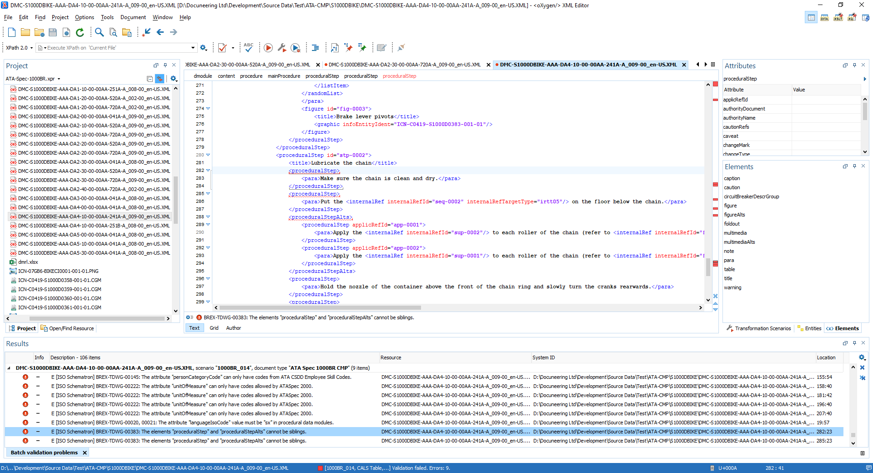
Task: Switch to Grid editing mode tab
Action: [214, 328]
